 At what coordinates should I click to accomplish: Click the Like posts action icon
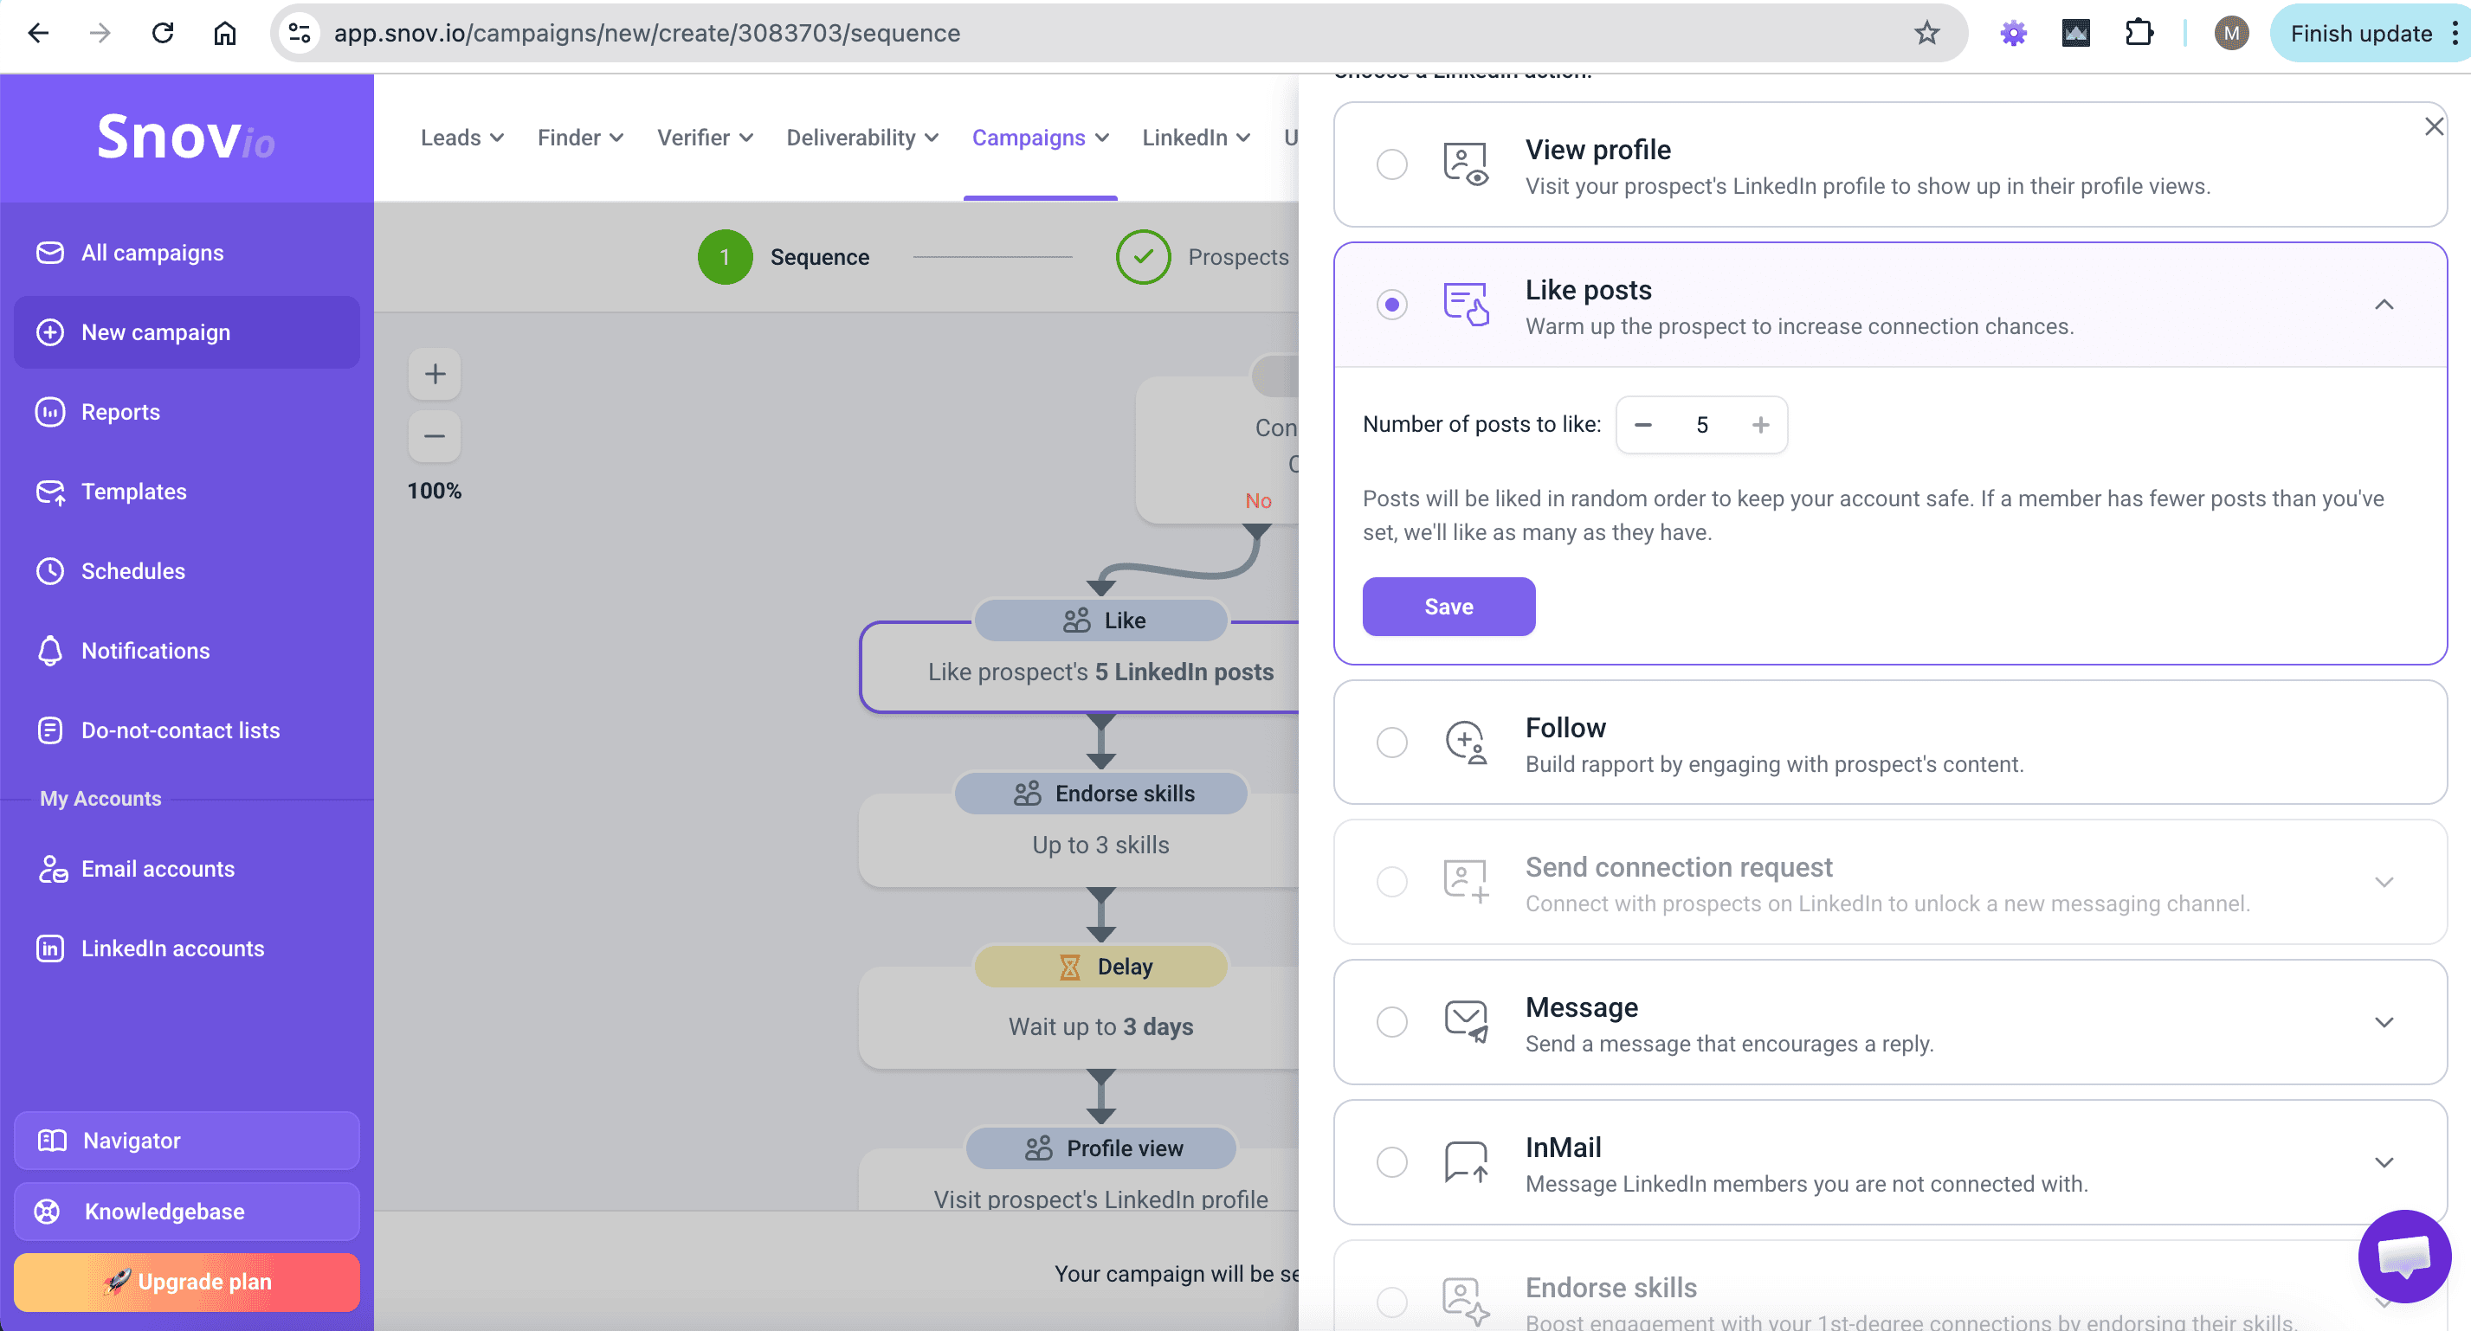[1466, 304]
